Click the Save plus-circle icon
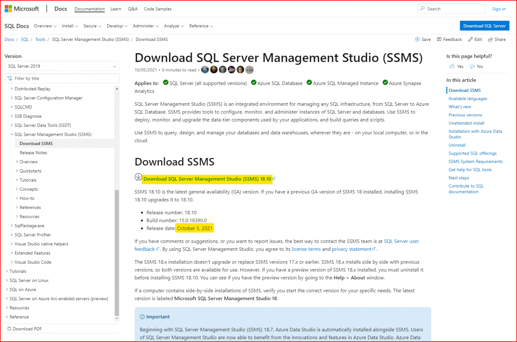Image resolution: width=517 pixels, height=342 pixels. (417, 39)
